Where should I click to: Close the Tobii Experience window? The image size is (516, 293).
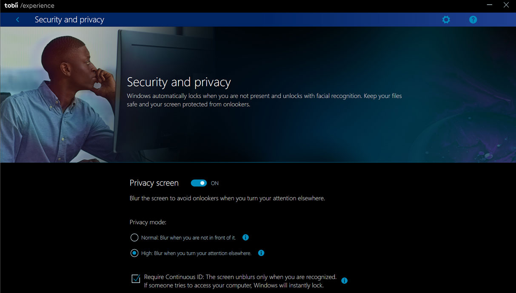tap(506, 5)
